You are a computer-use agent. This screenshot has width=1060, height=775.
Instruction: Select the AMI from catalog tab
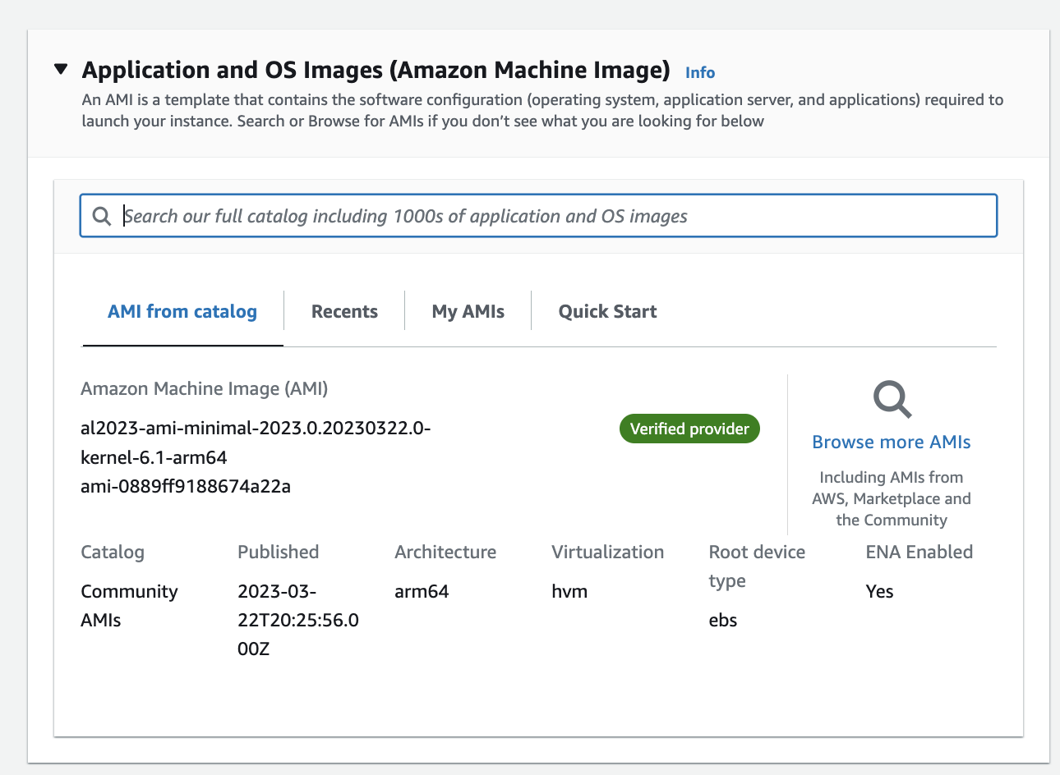182,311
